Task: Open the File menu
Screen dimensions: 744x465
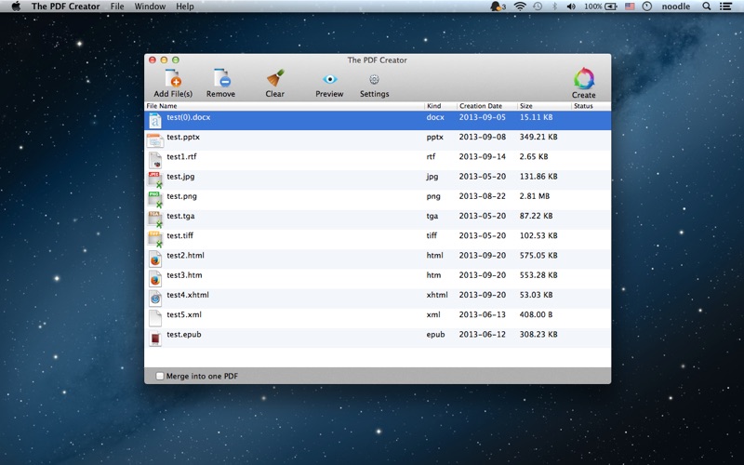Action: pos(117,7)
